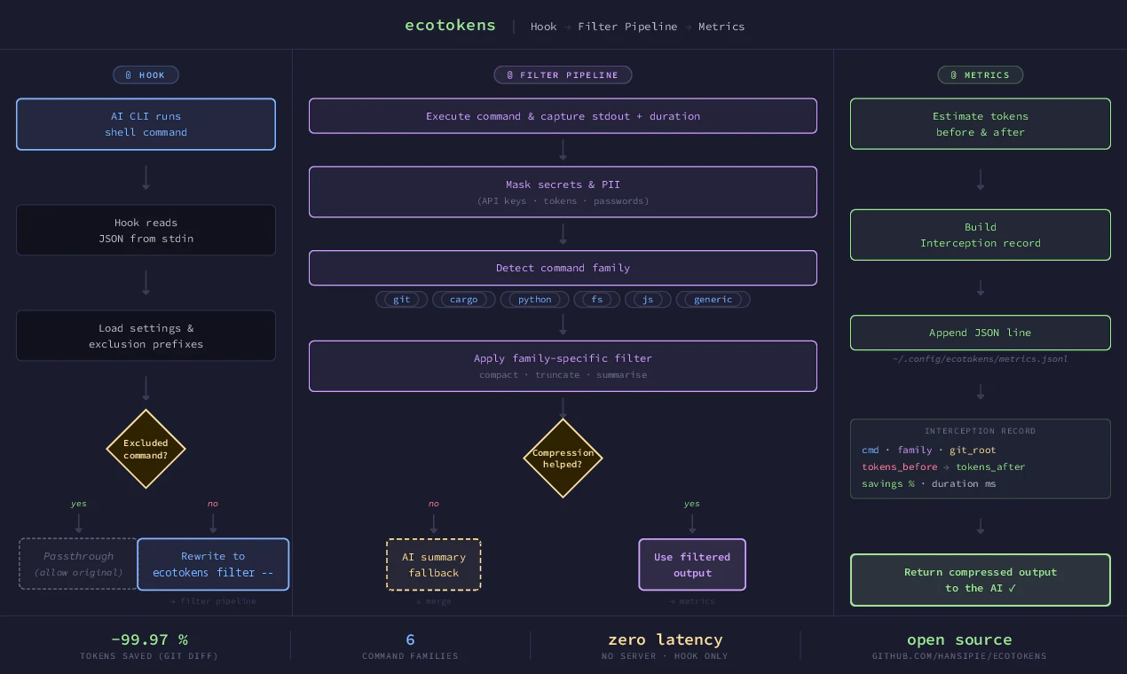Click the 'Compression helped?' decision diamond
The height and width of the screenshot is (674, 1127).
click(563, 458)
